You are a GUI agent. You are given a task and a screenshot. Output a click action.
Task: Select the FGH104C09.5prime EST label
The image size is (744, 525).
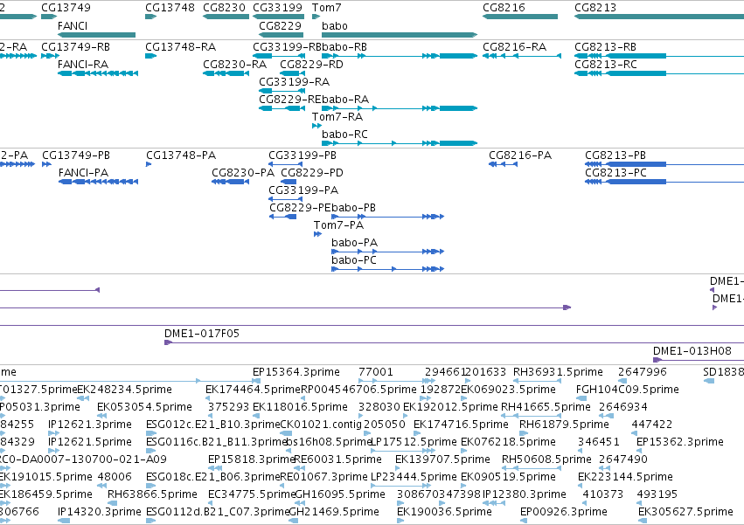627,390
